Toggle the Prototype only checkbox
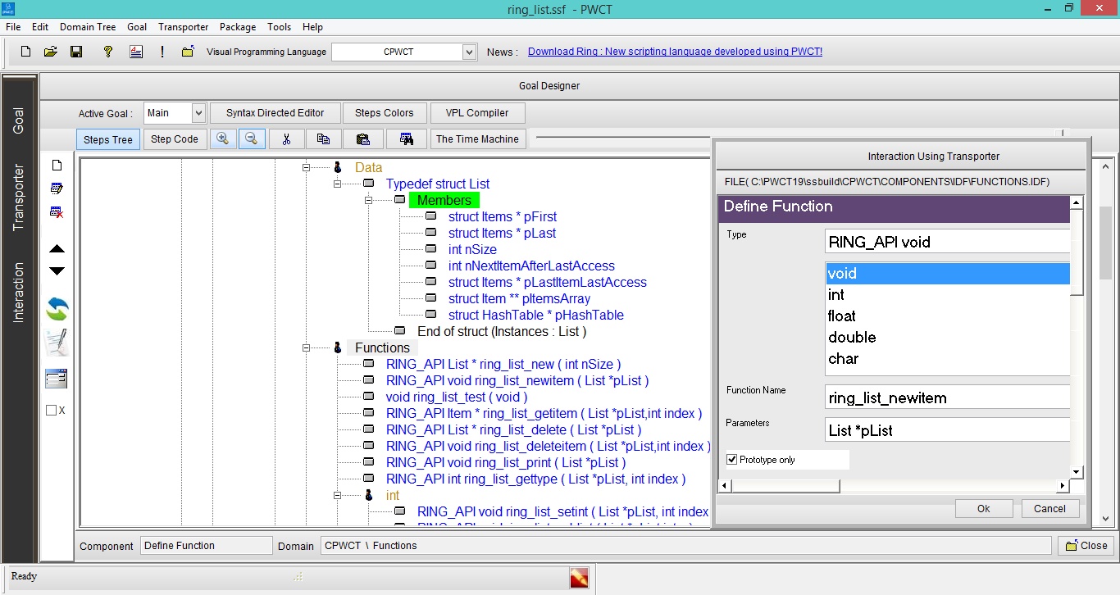 tap(732, 460)
